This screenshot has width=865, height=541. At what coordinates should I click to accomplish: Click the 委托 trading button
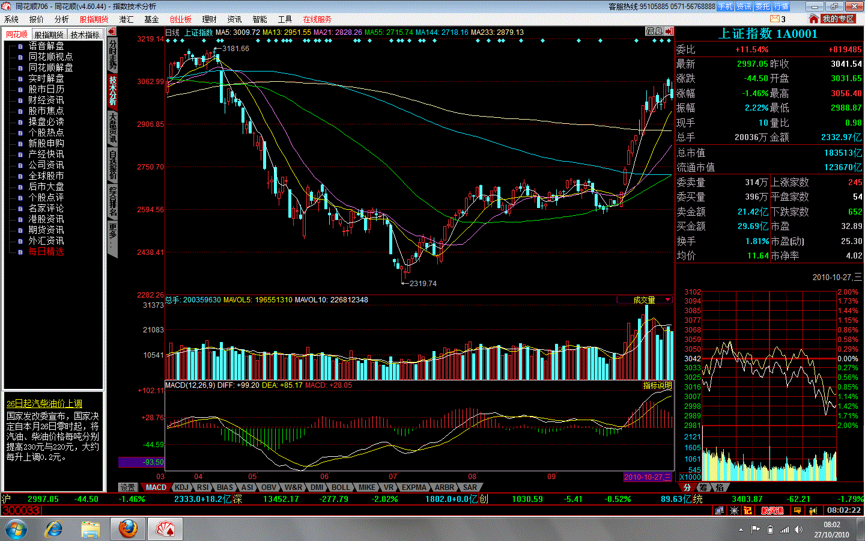click(x=762, y=7)
